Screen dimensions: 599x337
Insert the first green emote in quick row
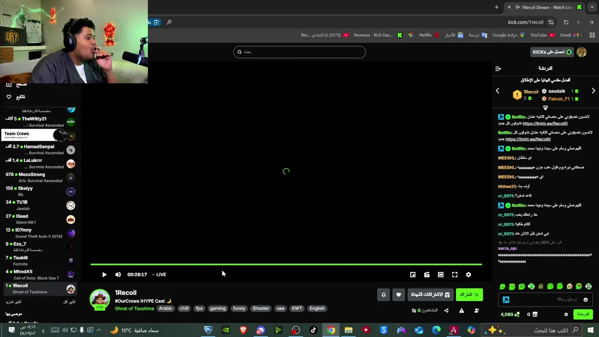point(503,286)
